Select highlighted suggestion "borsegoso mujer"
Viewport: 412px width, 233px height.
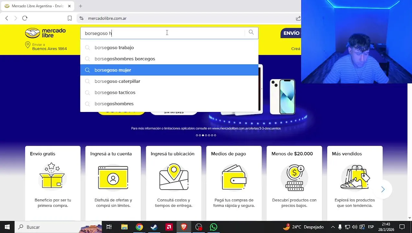169,70
